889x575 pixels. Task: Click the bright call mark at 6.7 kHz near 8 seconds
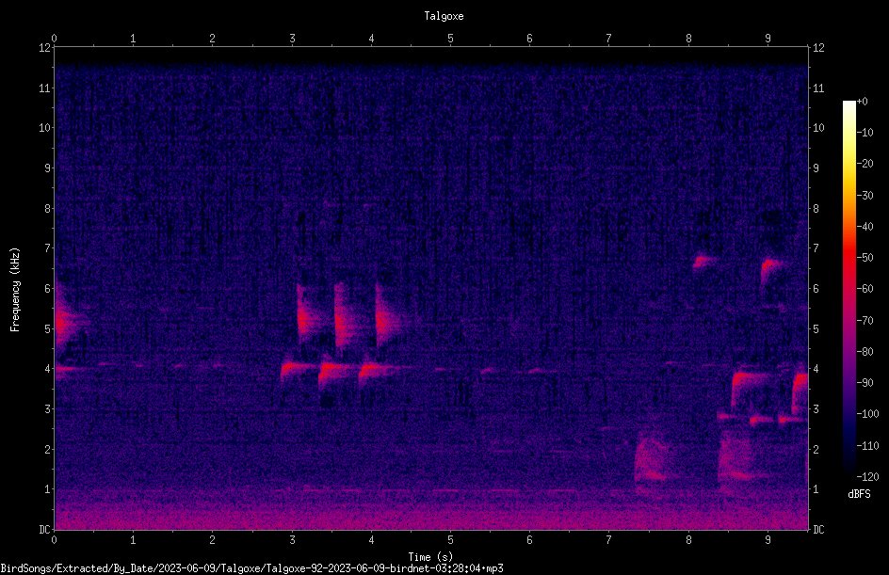click(x=703, y=262)
